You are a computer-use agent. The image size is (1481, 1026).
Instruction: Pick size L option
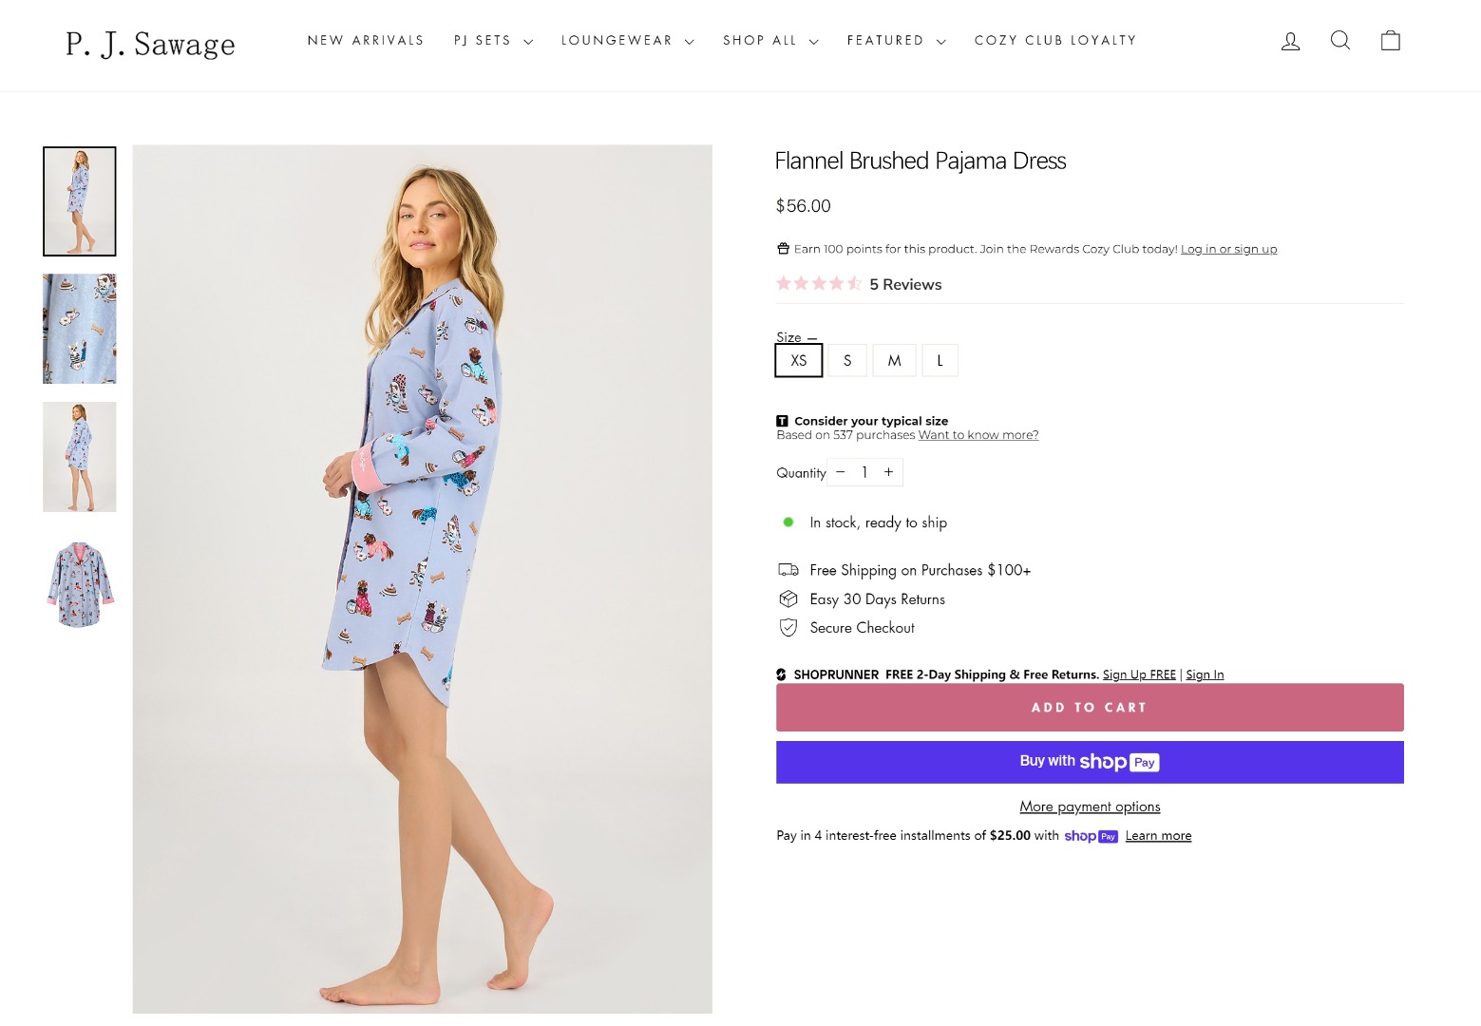point(940,361)
